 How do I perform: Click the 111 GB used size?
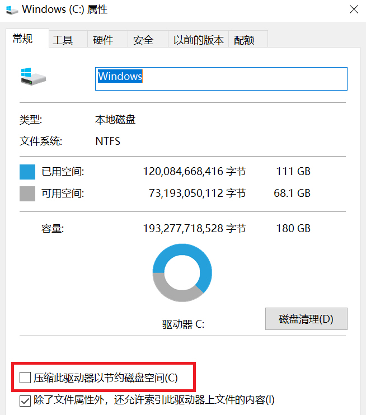[293, 172]
